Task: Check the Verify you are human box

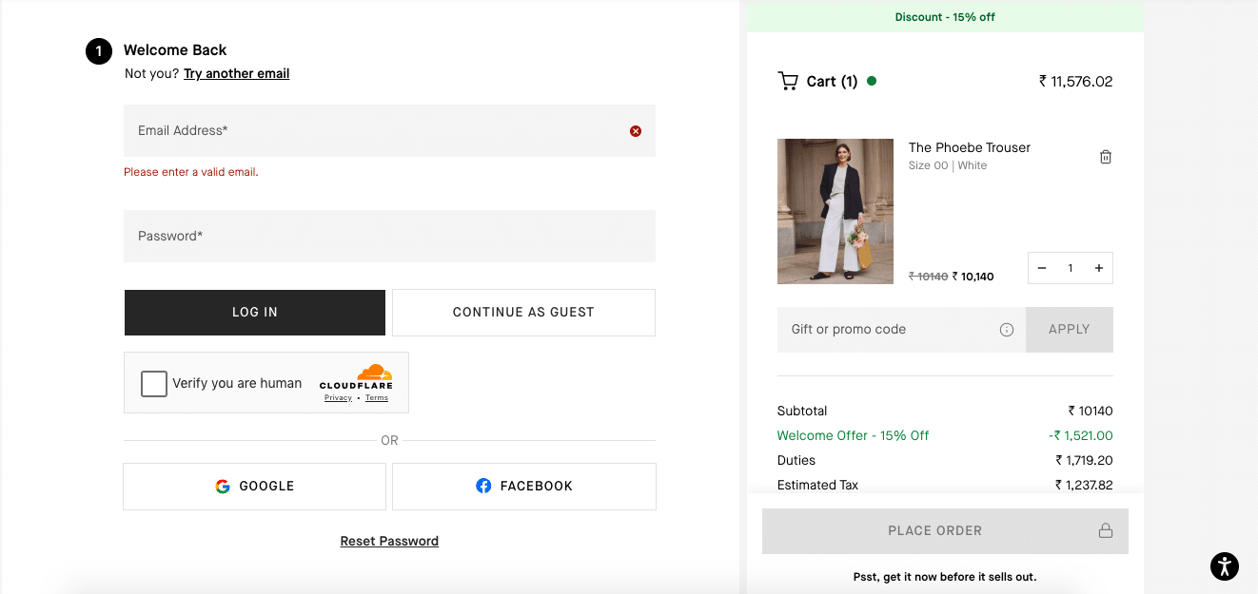Action: point(154,384)
